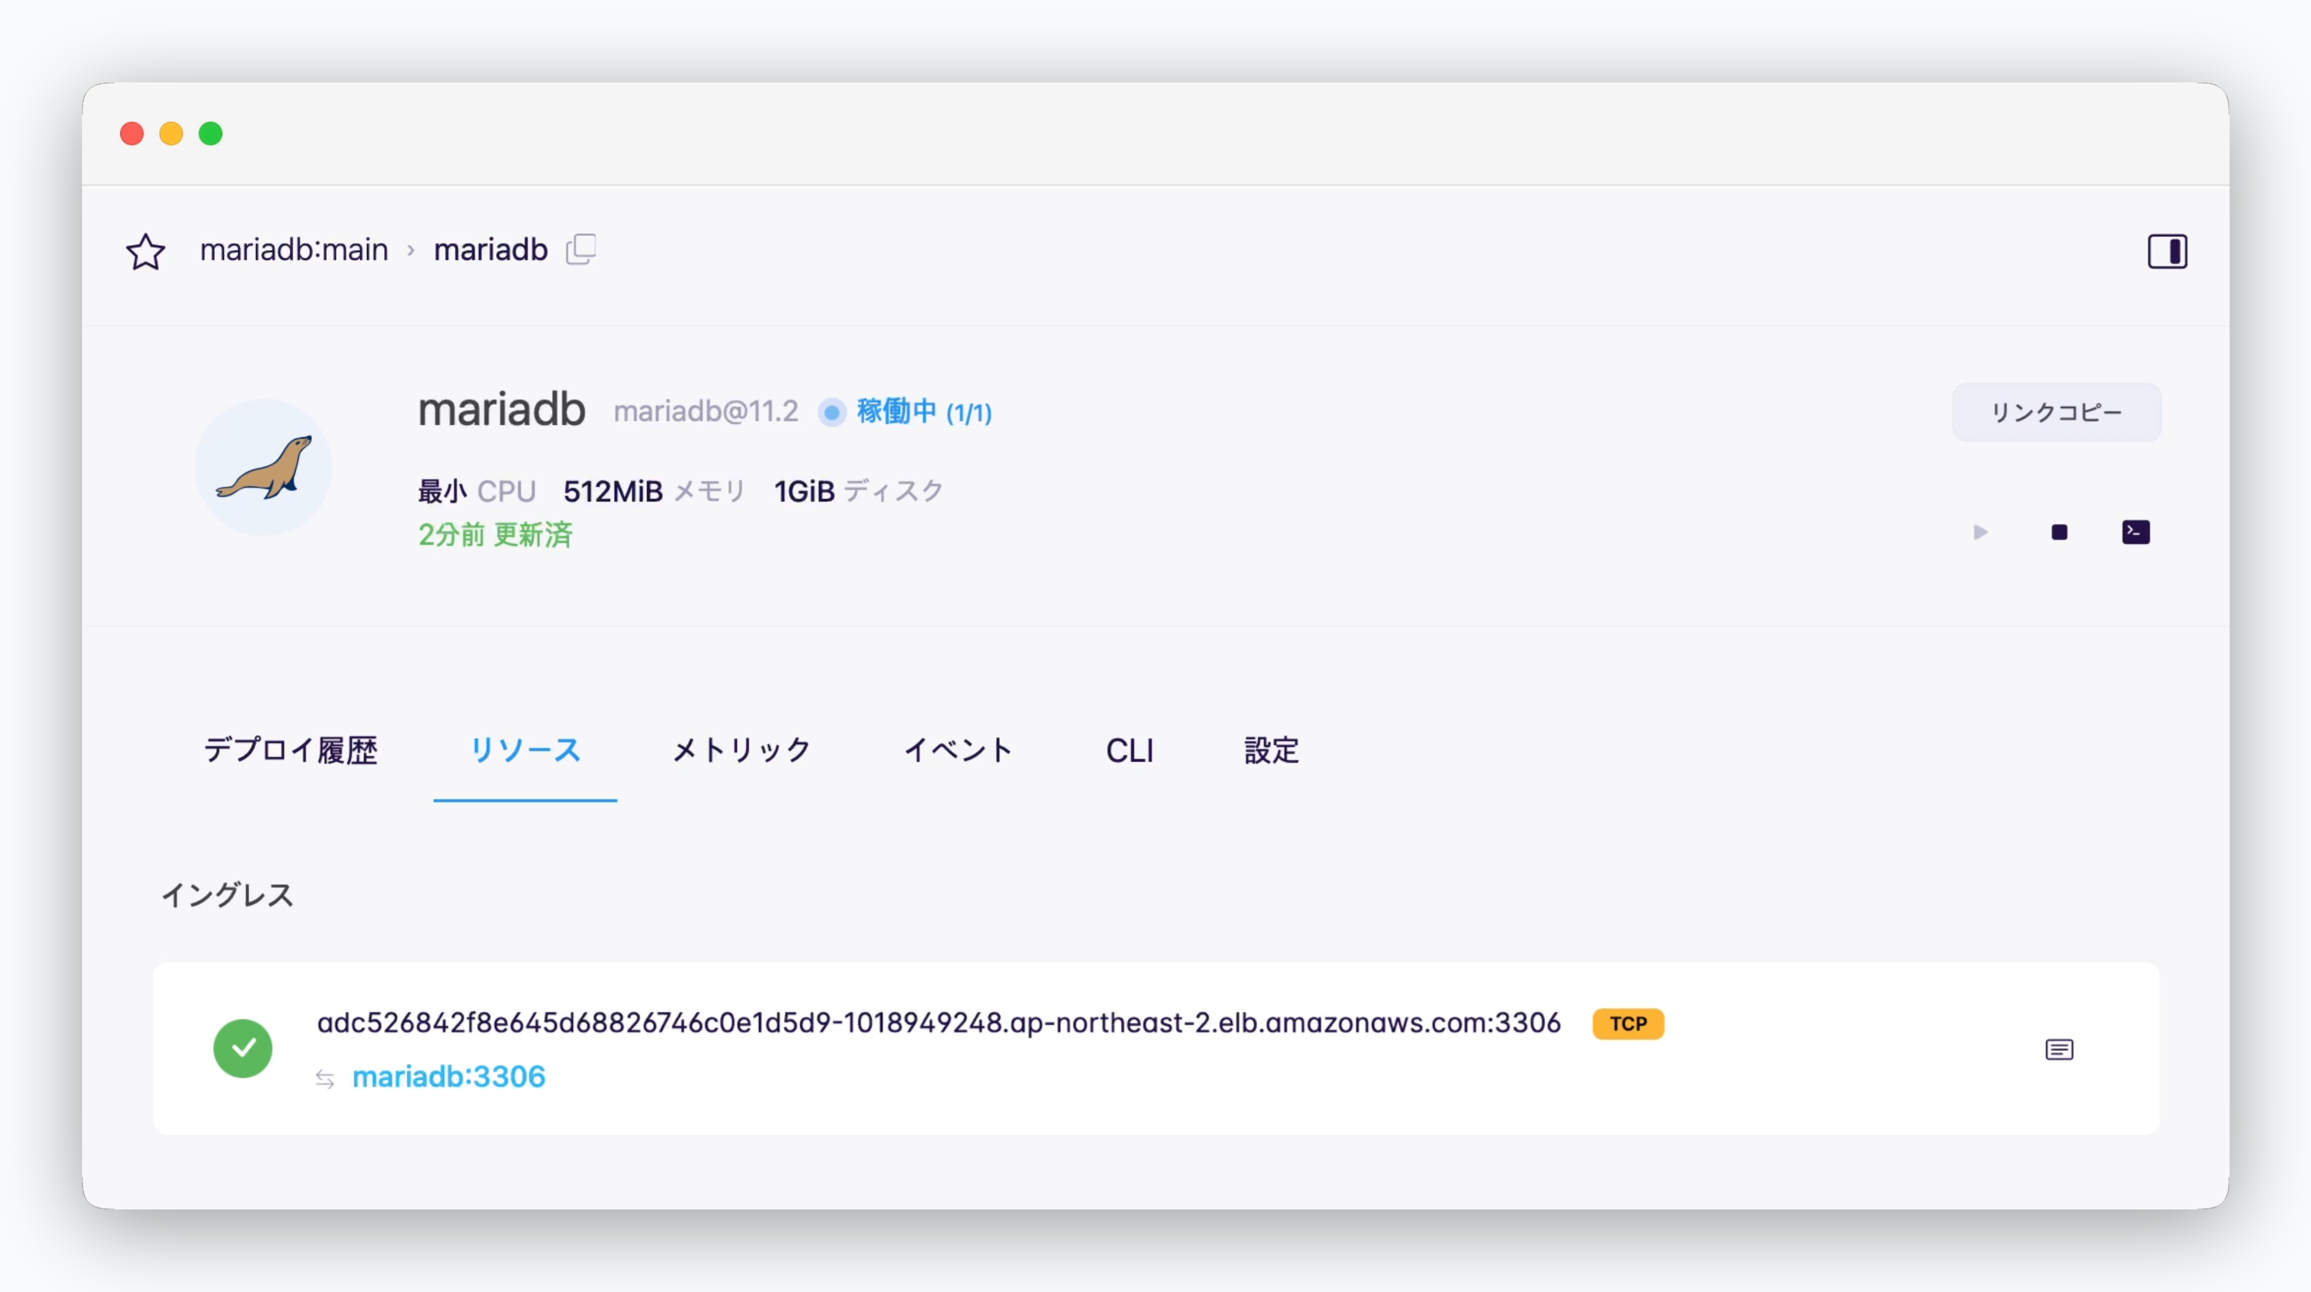Toggle the side panel layout icon
This screenshot has width=2311, height=1292.
click(2167, 251)
